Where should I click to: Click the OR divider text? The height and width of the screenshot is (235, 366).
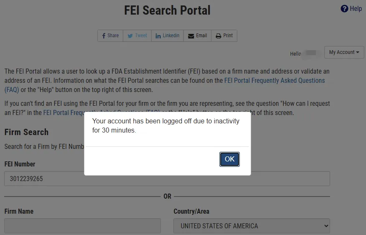(x=167, y=196)
